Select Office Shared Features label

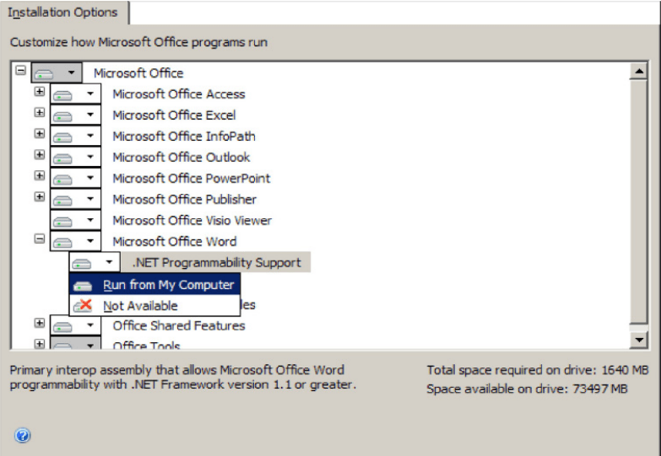pos(179,326)
